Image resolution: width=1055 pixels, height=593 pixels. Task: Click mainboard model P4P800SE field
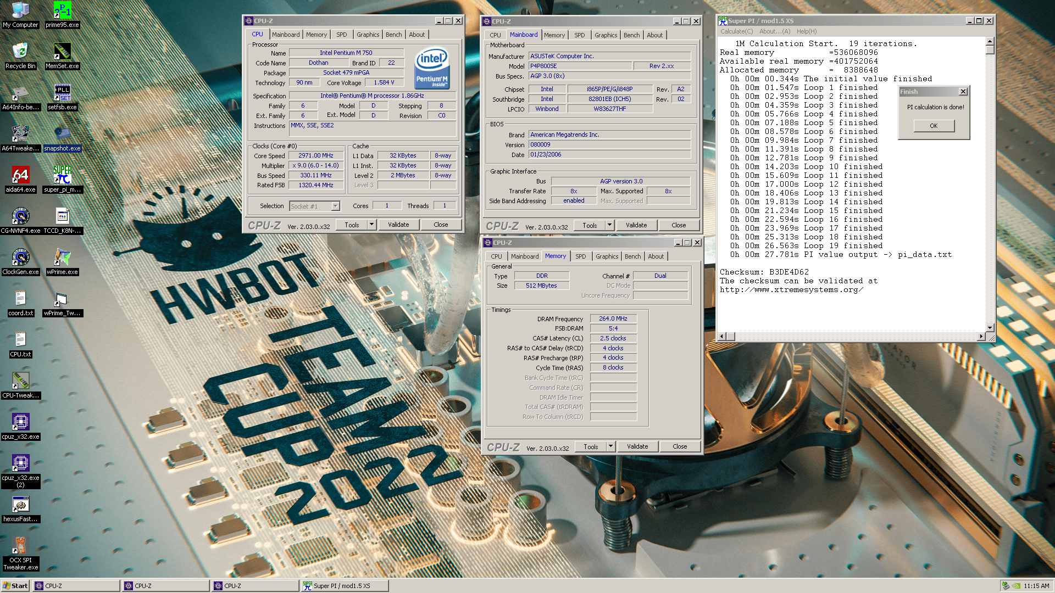(580, 66)
